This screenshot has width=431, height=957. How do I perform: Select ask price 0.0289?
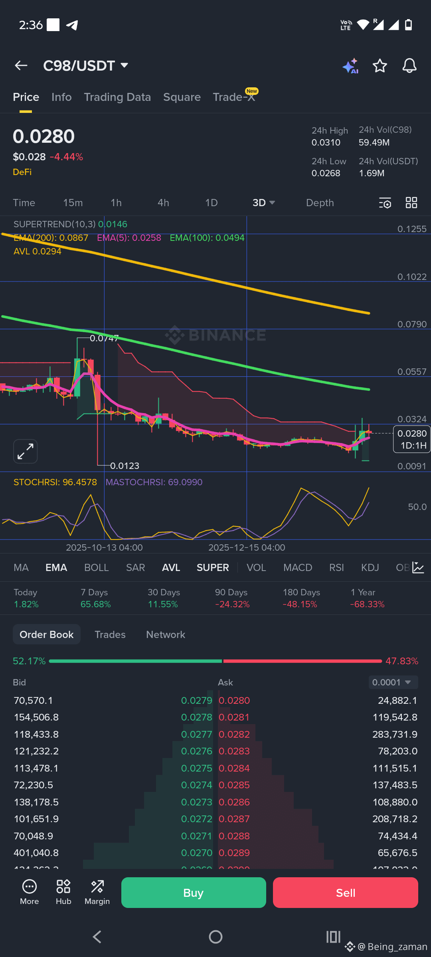point(234,853)
